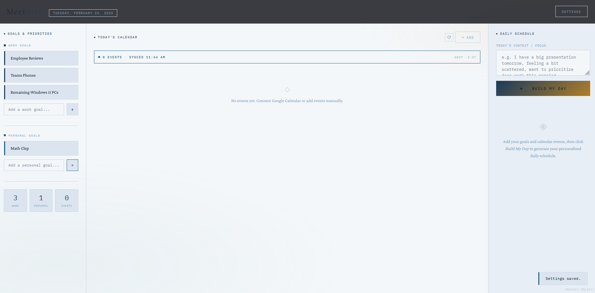Click the plus icon next to personal goal input
The image size is (595, 293).
72,165
